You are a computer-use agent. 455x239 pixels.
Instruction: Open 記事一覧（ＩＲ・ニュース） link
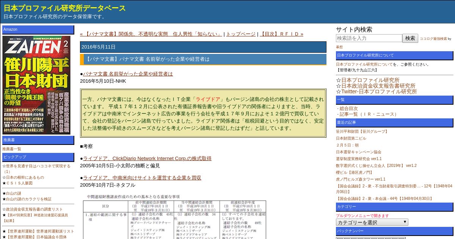click(369, 114)
